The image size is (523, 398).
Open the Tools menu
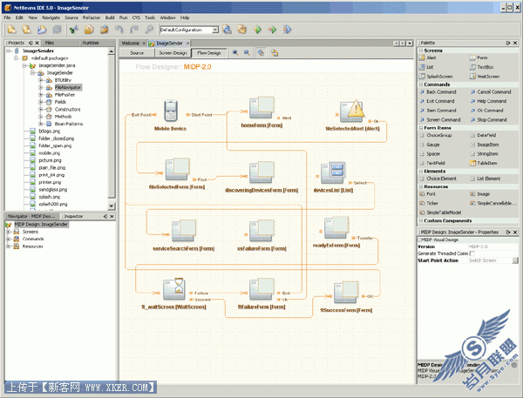tap(150, 17)
